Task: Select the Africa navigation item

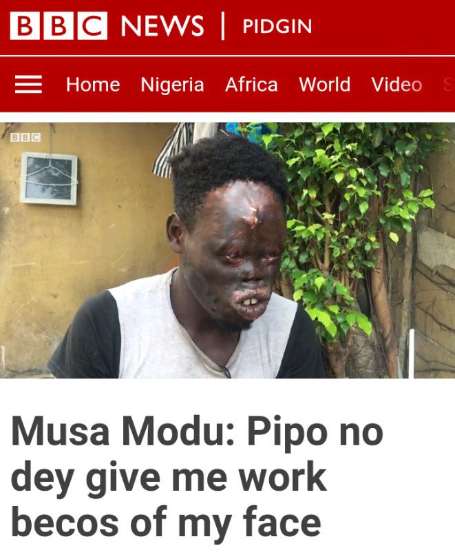Action: click(251, 85)
